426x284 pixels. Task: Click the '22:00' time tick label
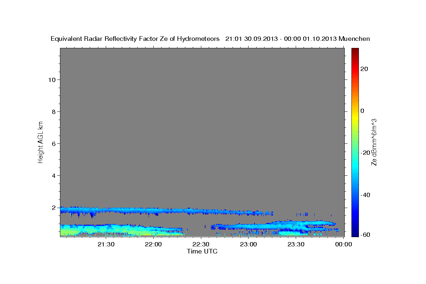click(153, 244)
